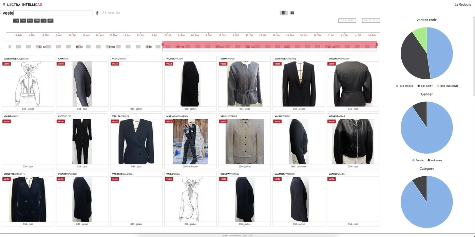Select the 1m time range button
The height and width of the screenshot is (237, 475).
16,21
